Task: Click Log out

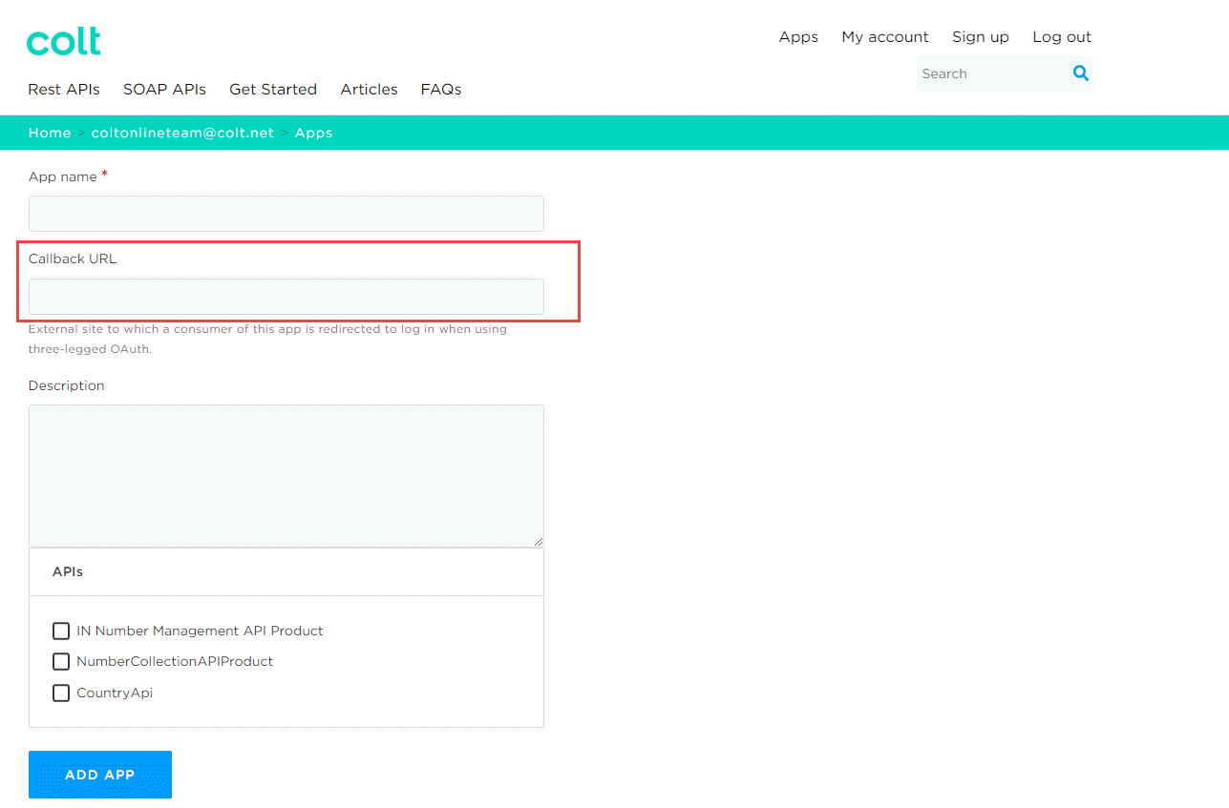Action: coord(1062,37)
